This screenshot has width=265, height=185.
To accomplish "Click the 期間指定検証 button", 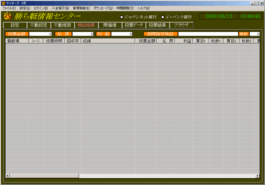I will click(160, 34).
